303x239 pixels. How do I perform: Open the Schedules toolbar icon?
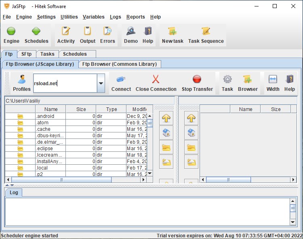click(36, 35)
